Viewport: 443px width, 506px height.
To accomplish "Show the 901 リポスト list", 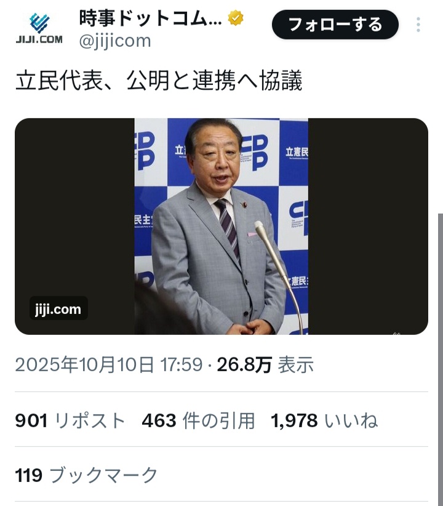I will [70, 421].
